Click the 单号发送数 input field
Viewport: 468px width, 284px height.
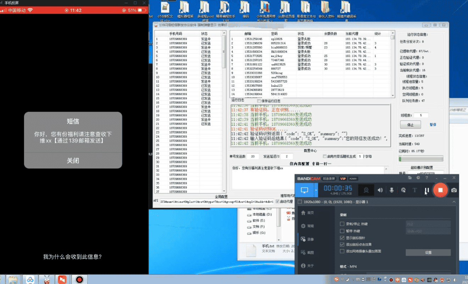coord(253,157)
